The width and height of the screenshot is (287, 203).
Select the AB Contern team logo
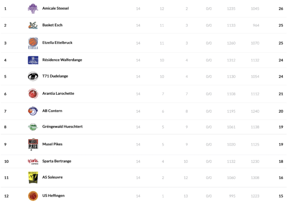pos(33,111)
